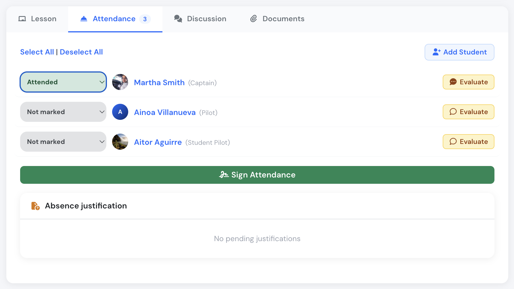Image resolution: width=514 pixels, height=289 pixels.
Task: Evaluate Aitor Aguirre
Action: (468, 142)
